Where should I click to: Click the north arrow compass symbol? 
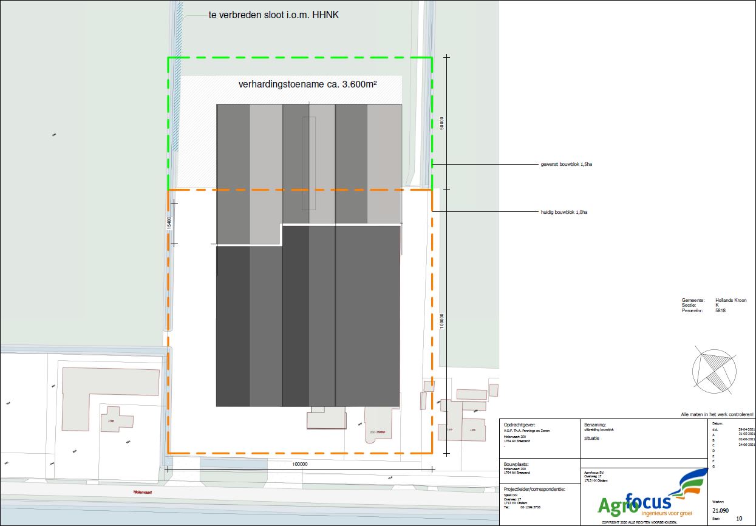714,368
